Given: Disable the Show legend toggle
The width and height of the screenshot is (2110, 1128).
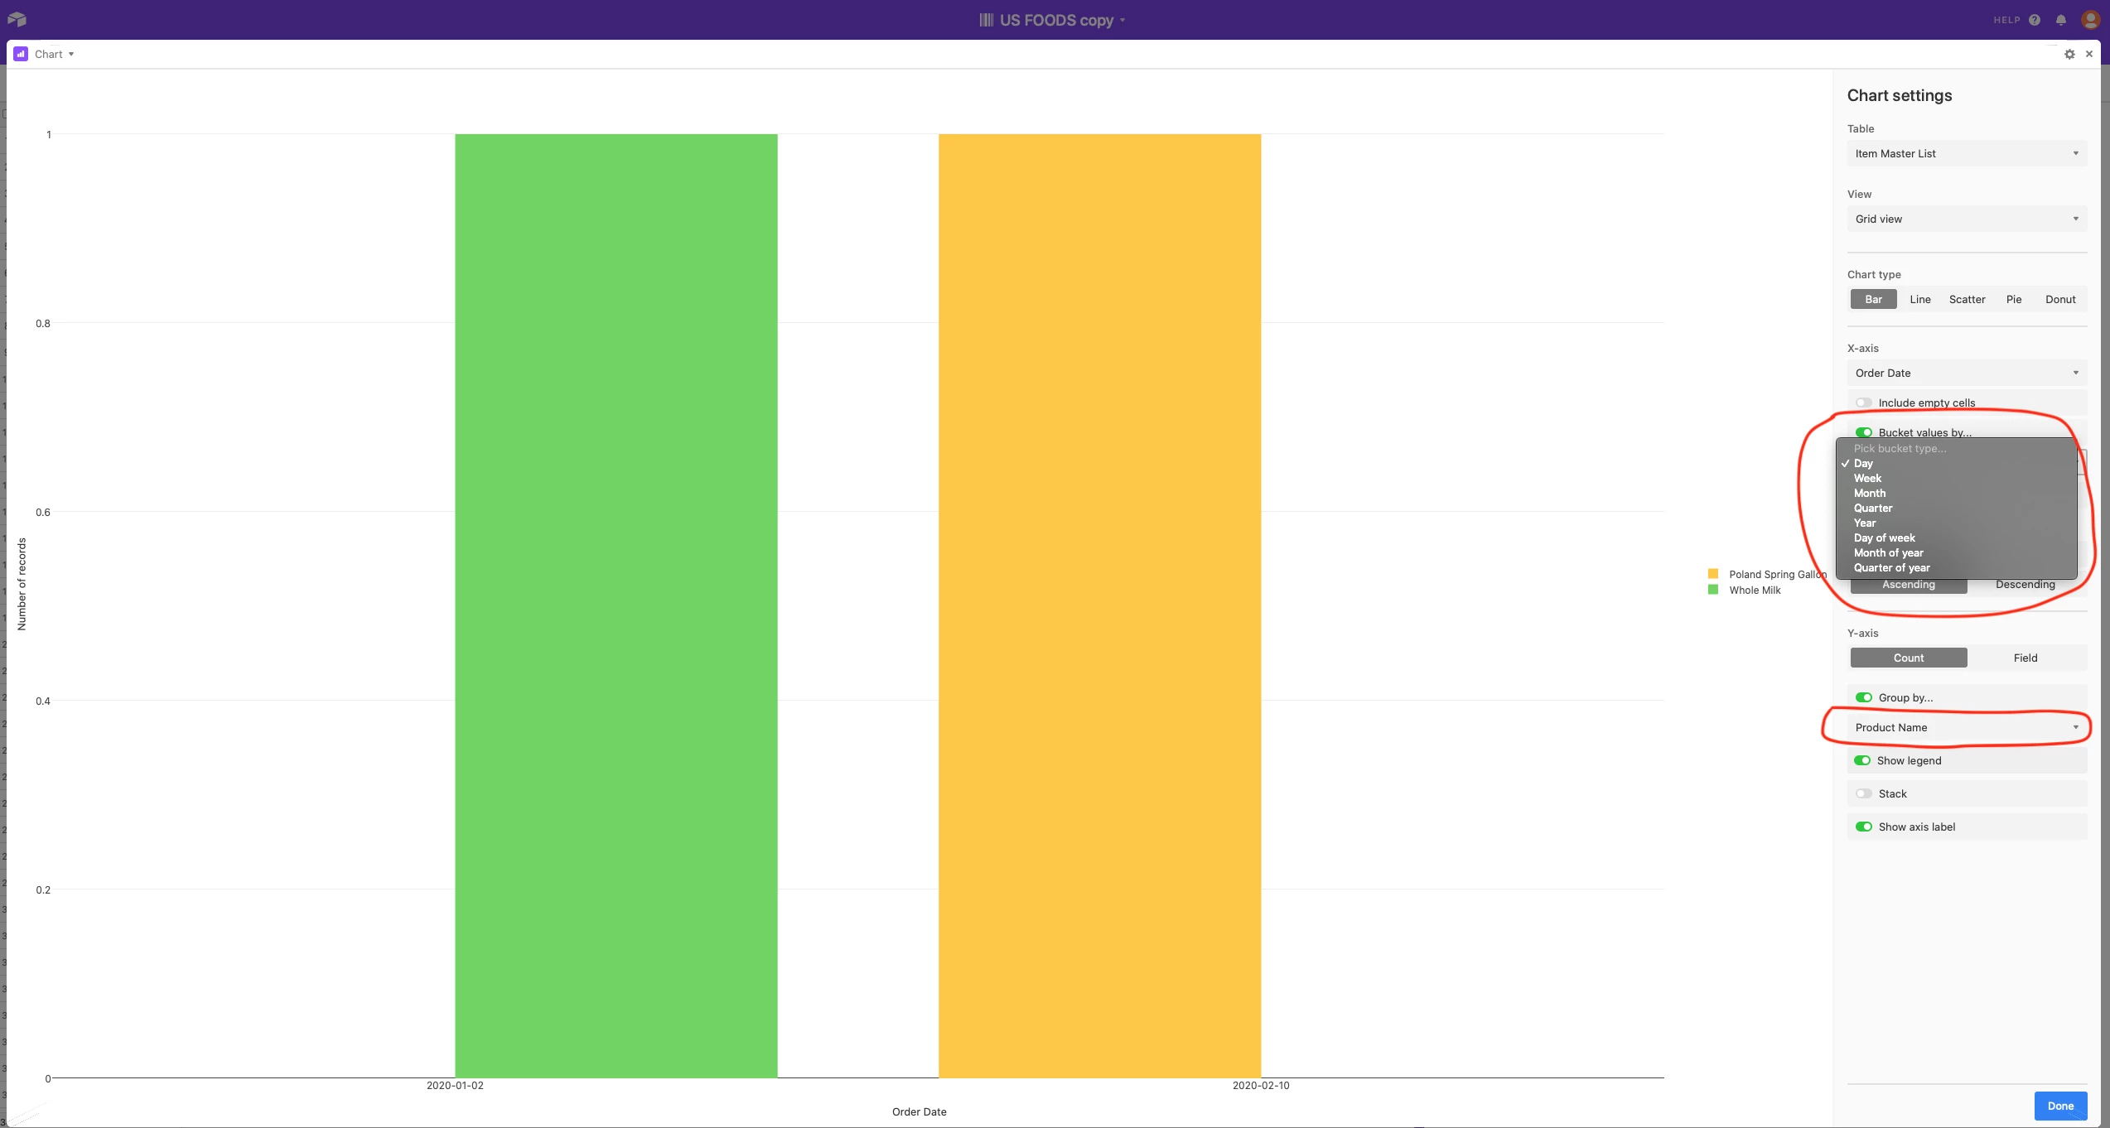Looking at the screenshot, I should pyautogui.click(x=1862, y=760).
